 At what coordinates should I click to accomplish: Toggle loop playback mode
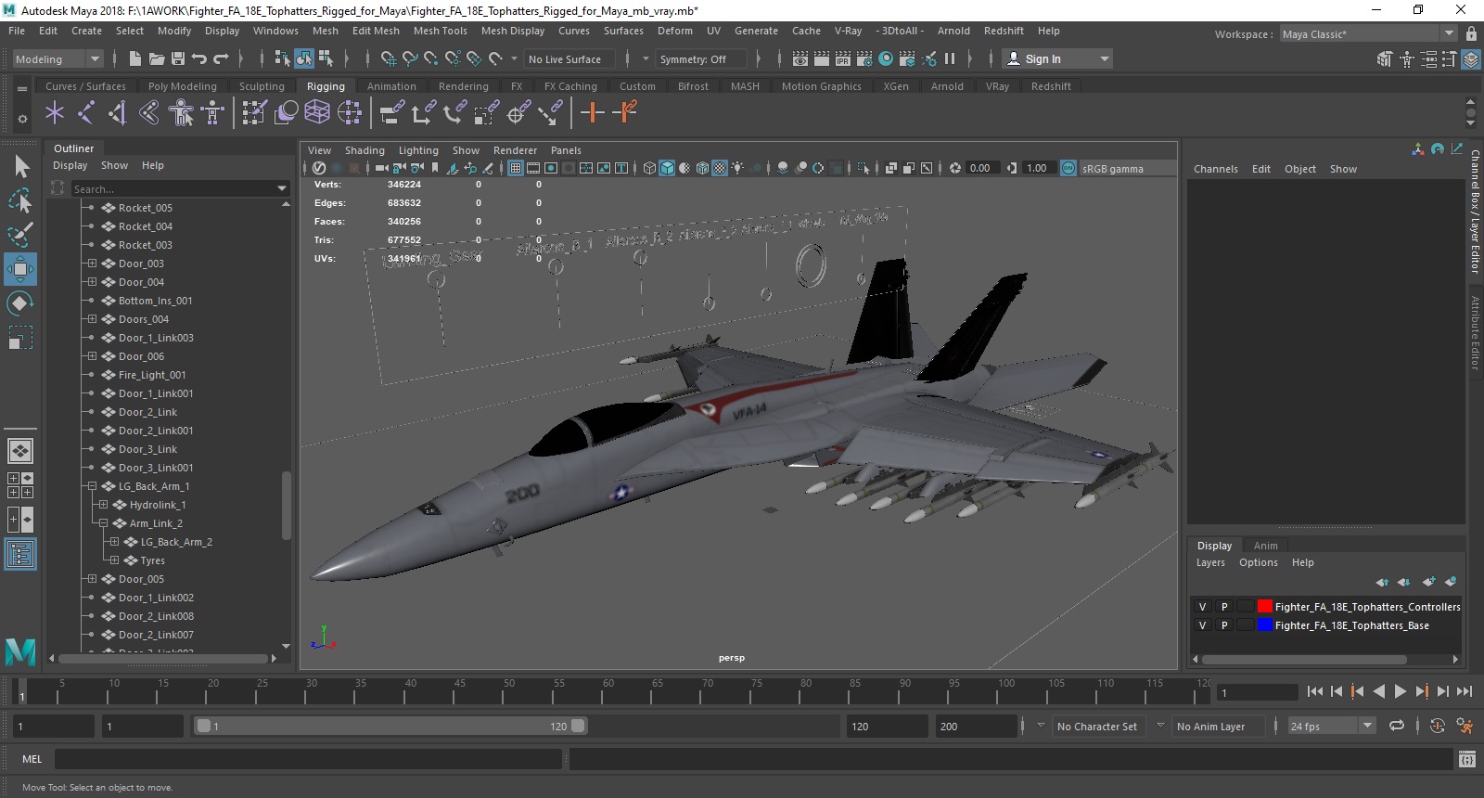[x=1397, y=727]
